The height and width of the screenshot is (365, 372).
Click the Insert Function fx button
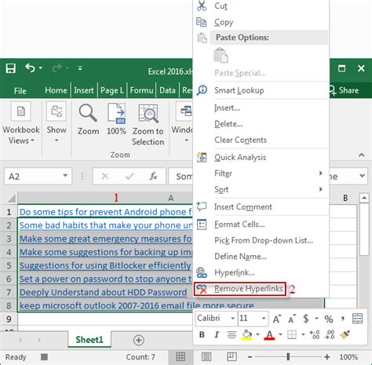(153, 176)
